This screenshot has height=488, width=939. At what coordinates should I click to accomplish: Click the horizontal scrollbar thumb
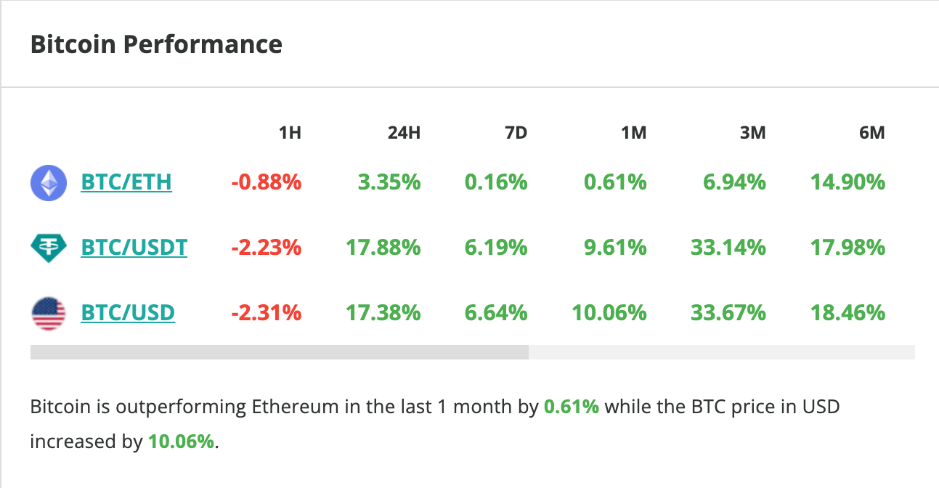tap(280, 352)
